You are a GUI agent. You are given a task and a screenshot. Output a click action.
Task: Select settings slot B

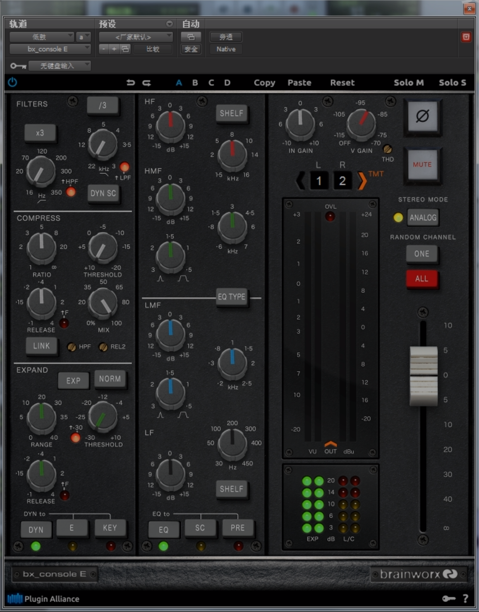point(195,83)
